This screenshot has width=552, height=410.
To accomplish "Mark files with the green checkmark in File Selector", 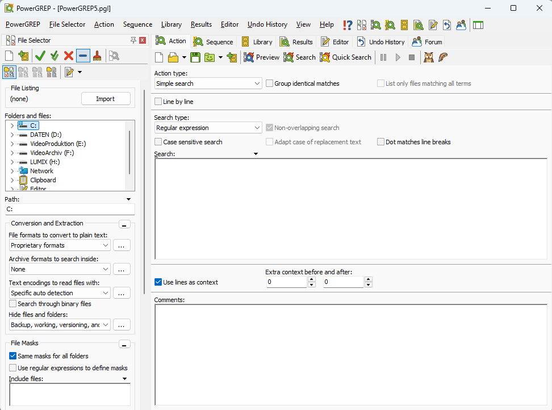I will [39, 56].
